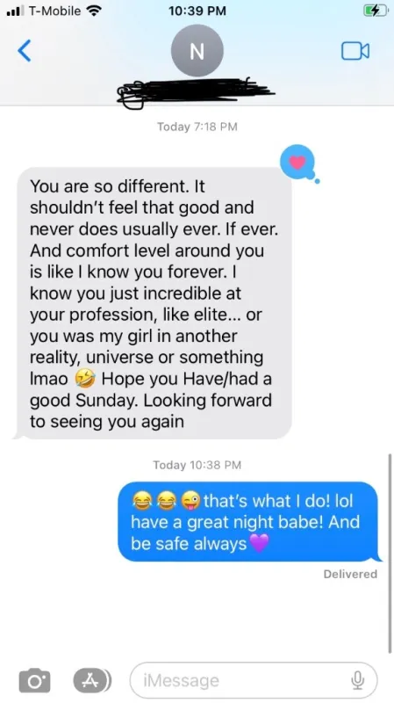Open the App Store apps drawer
Viewport: 394px width, 703px height.
pos(92,680)
